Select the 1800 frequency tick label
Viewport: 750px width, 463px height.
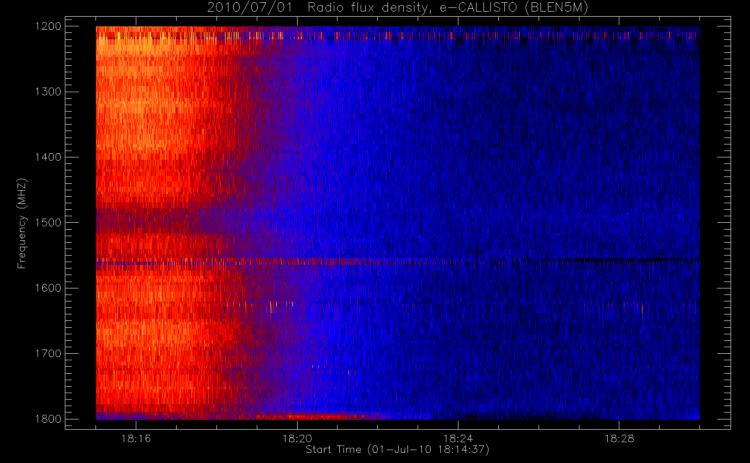tap(48, 419)
